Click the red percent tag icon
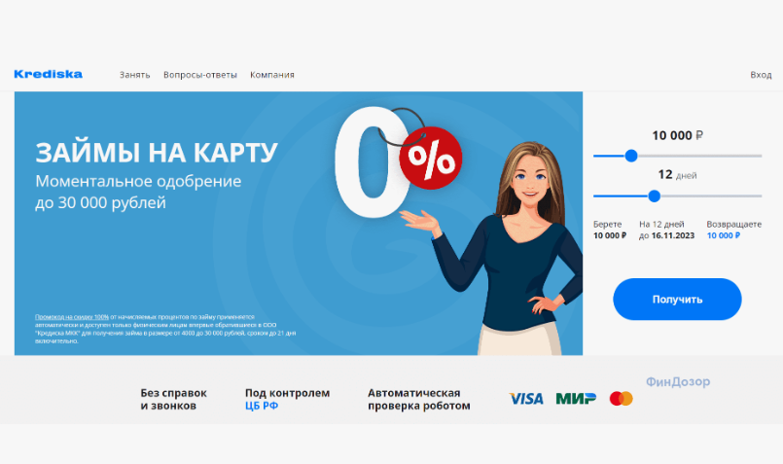 coord(431,159)
